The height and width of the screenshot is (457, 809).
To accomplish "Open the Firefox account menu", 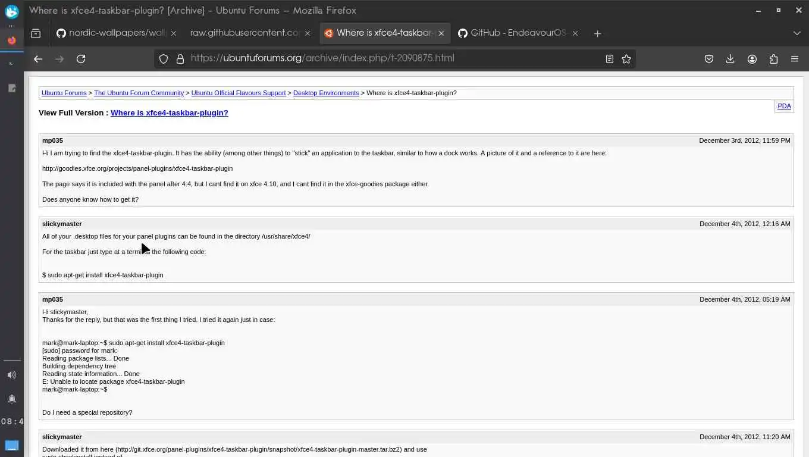I will tap(752, 59).
